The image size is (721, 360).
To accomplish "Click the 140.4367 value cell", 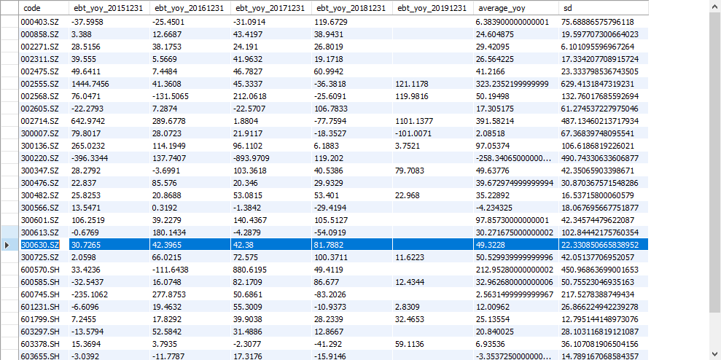I will click(271, 220).
